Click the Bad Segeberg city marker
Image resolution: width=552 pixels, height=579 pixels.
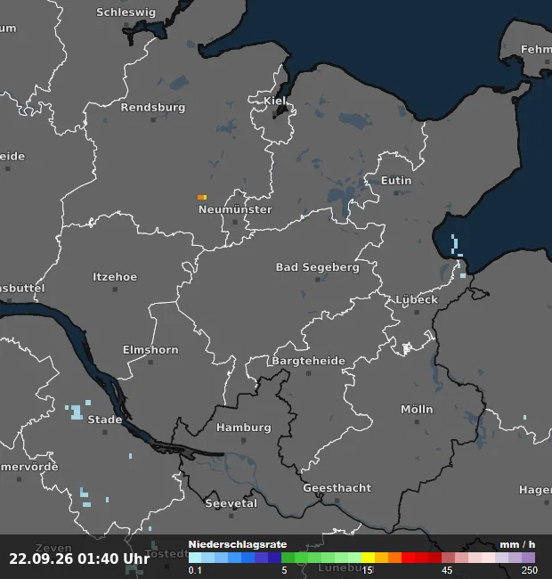coord(317,280)
